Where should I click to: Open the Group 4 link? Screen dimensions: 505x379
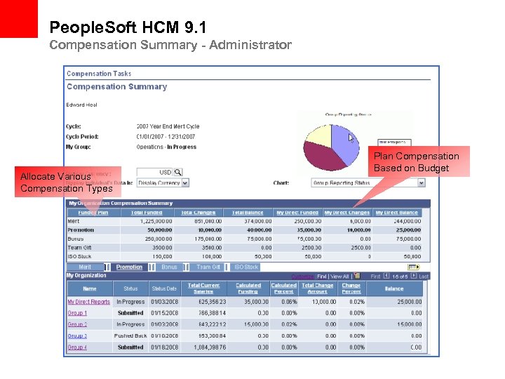coord(77,347)
